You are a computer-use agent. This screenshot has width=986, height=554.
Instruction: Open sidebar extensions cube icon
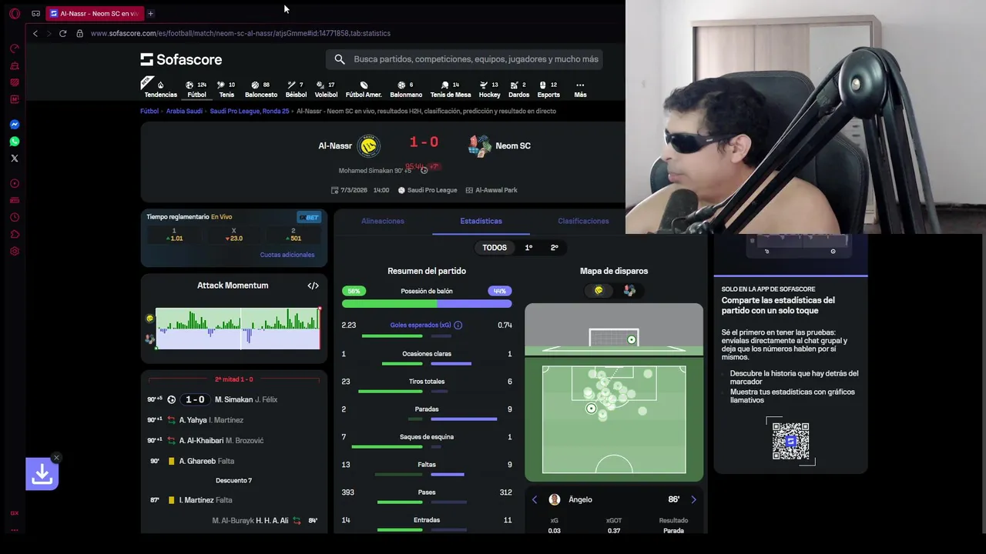coord(15,234)
